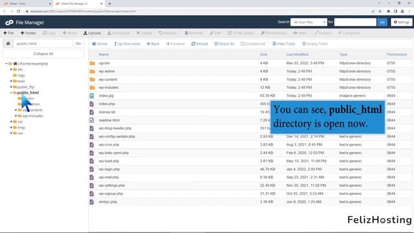Open the search scope dropdown 'All Your Files'
414x233 pixels.
click(309, 22)
